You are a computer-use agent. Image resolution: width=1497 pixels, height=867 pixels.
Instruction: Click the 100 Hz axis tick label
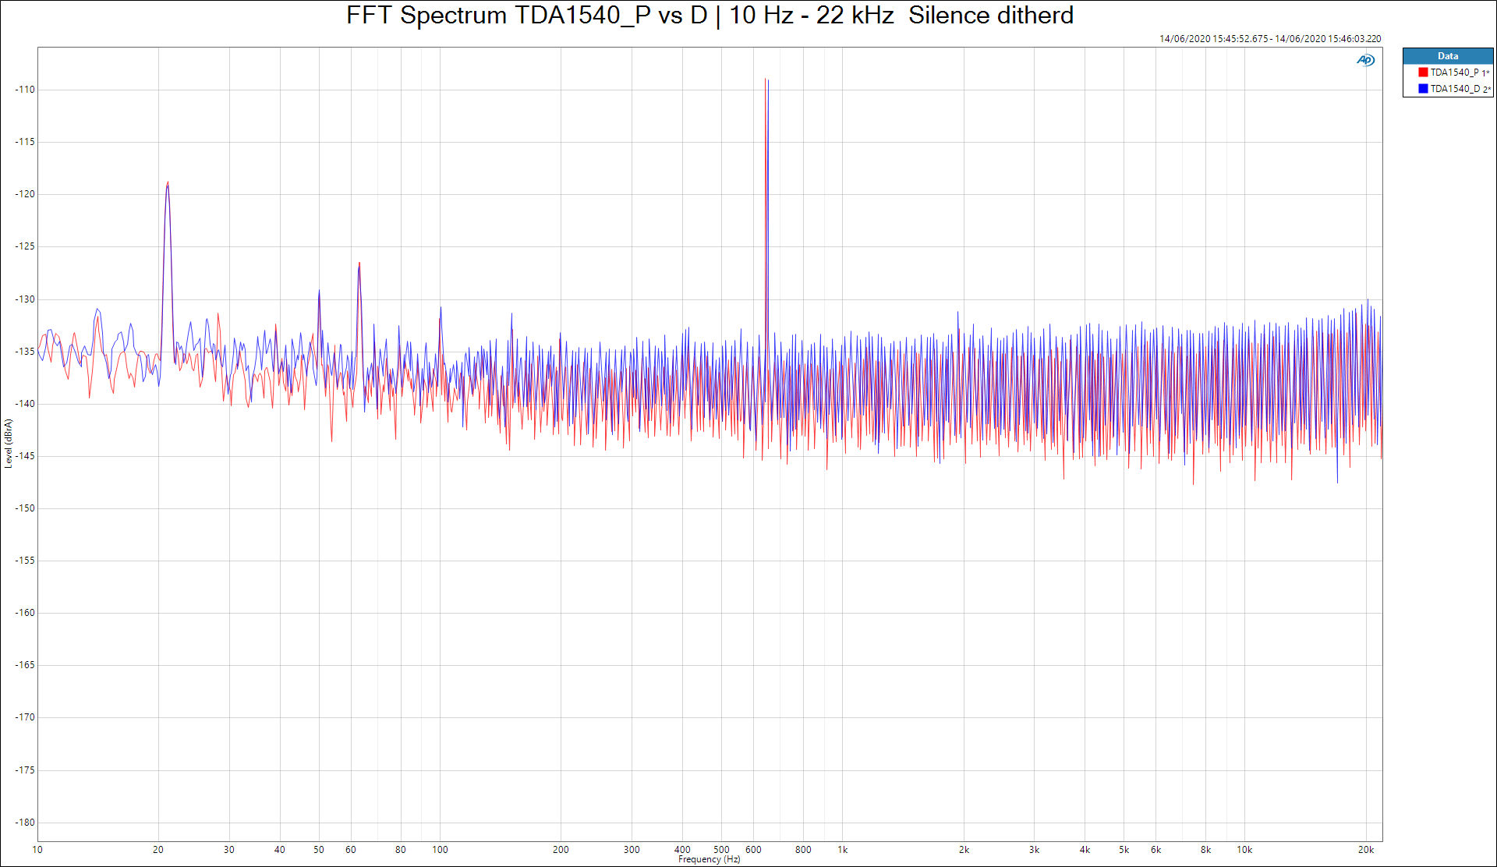(440, 850)
